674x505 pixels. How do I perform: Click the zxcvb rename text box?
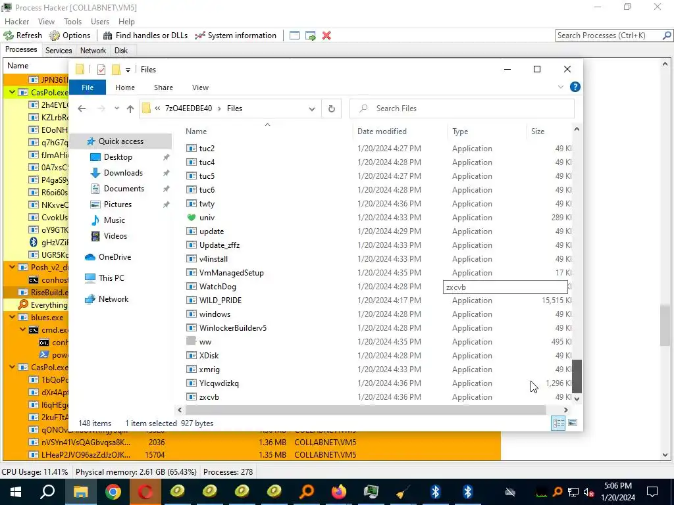click(505, 287)
